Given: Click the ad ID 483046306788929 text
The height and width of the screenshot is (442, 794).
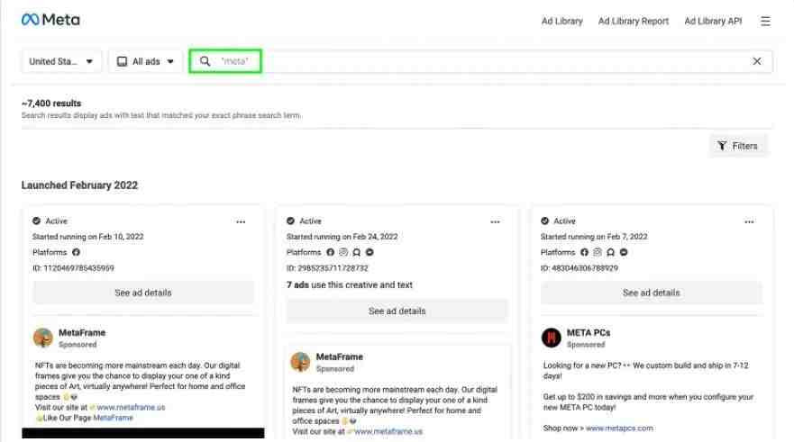Looking at the screenshot, I should [x=580, y=268].
